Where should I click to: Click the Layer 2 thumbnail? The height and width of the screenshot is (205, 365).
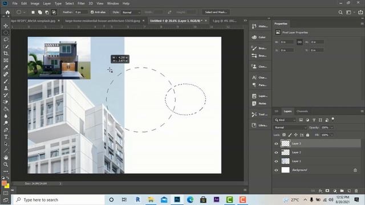click(285, 153)
